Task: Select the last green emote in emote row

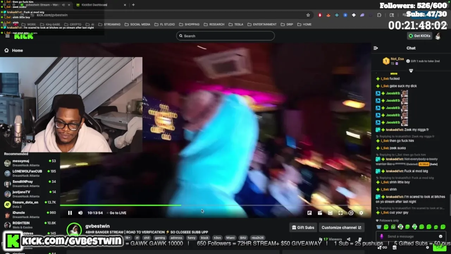Action: click(x=443, y=227)
